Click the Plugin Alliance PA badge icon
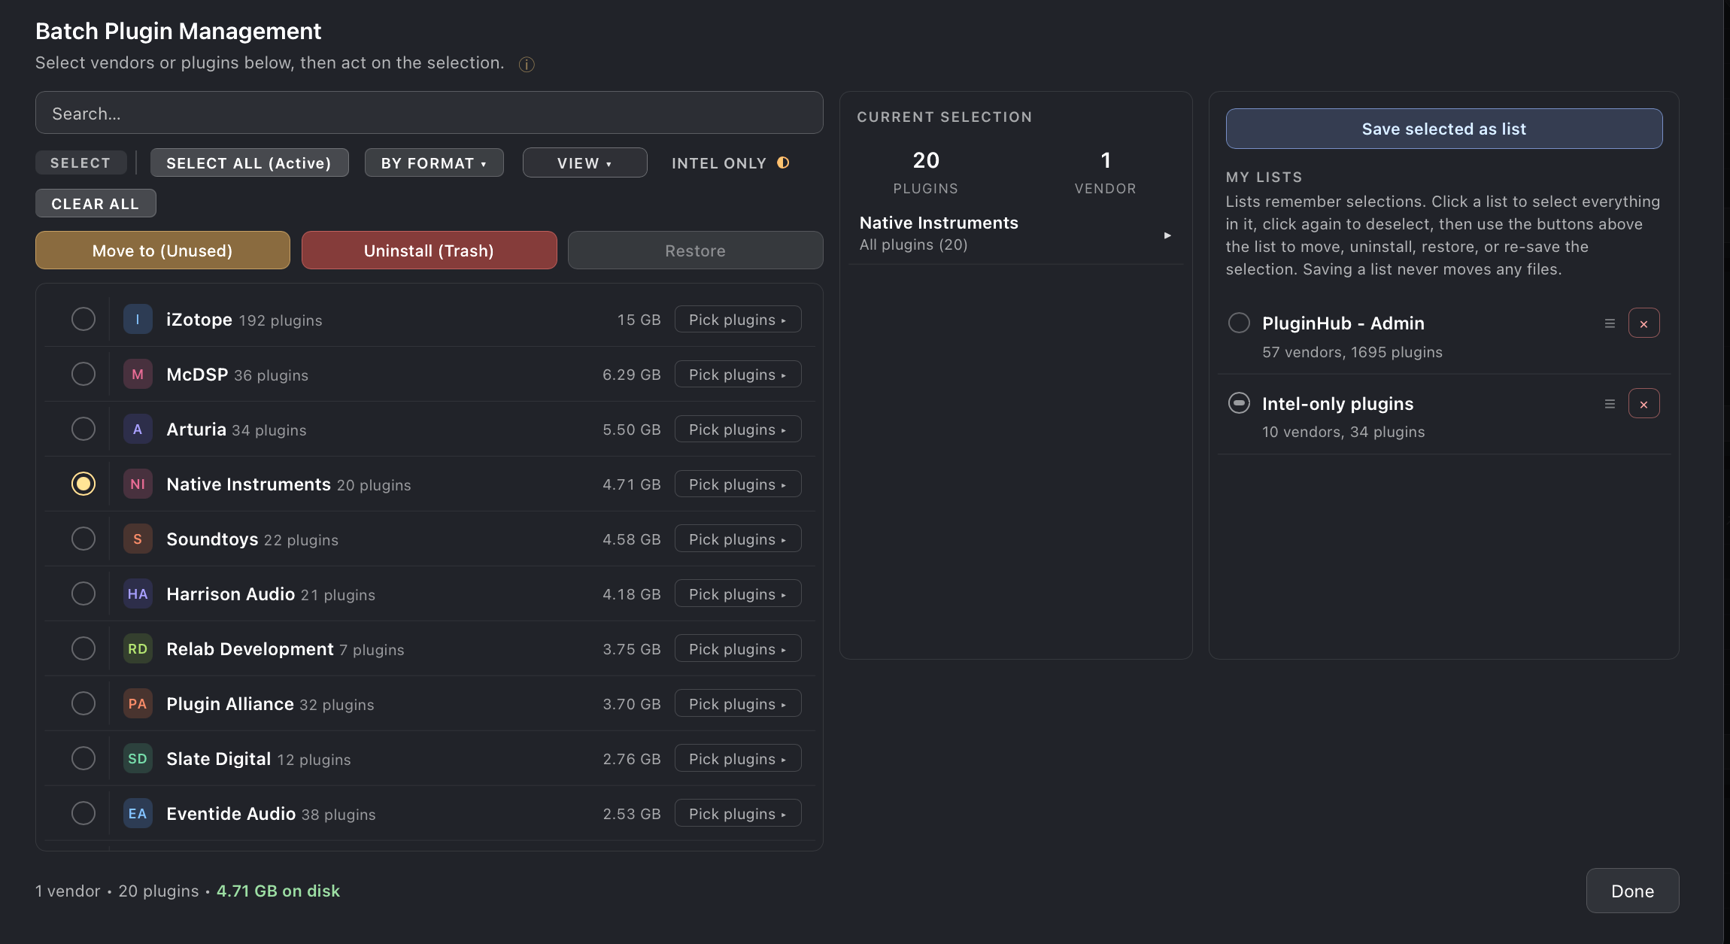 point(138,703)
